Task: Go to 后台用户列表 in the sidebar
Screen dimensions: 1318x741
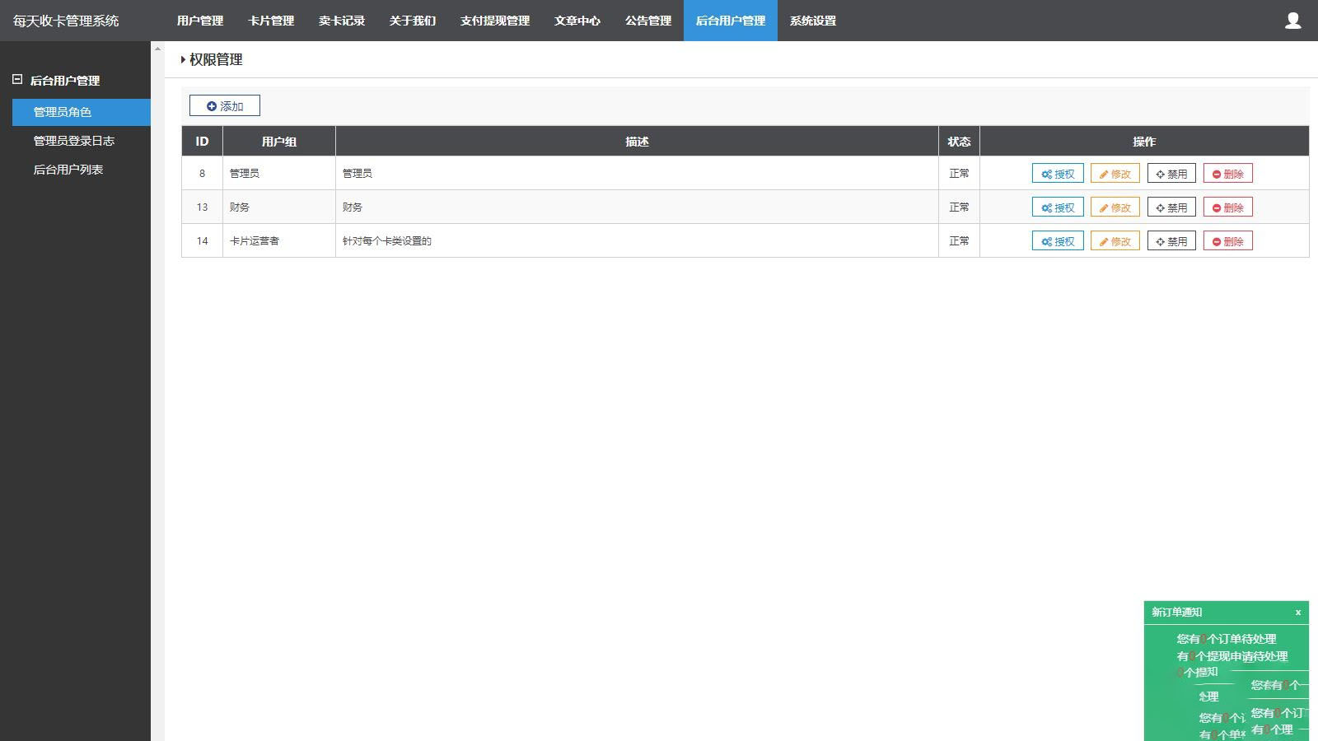Action: tap(68, 170)
